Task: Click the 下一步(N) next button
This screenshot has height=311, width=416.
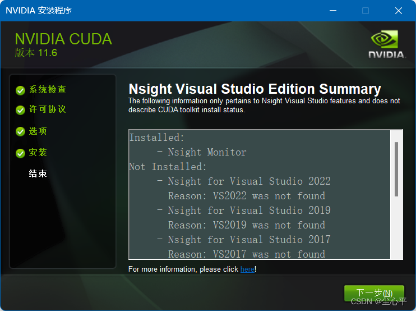Action: 374,293
